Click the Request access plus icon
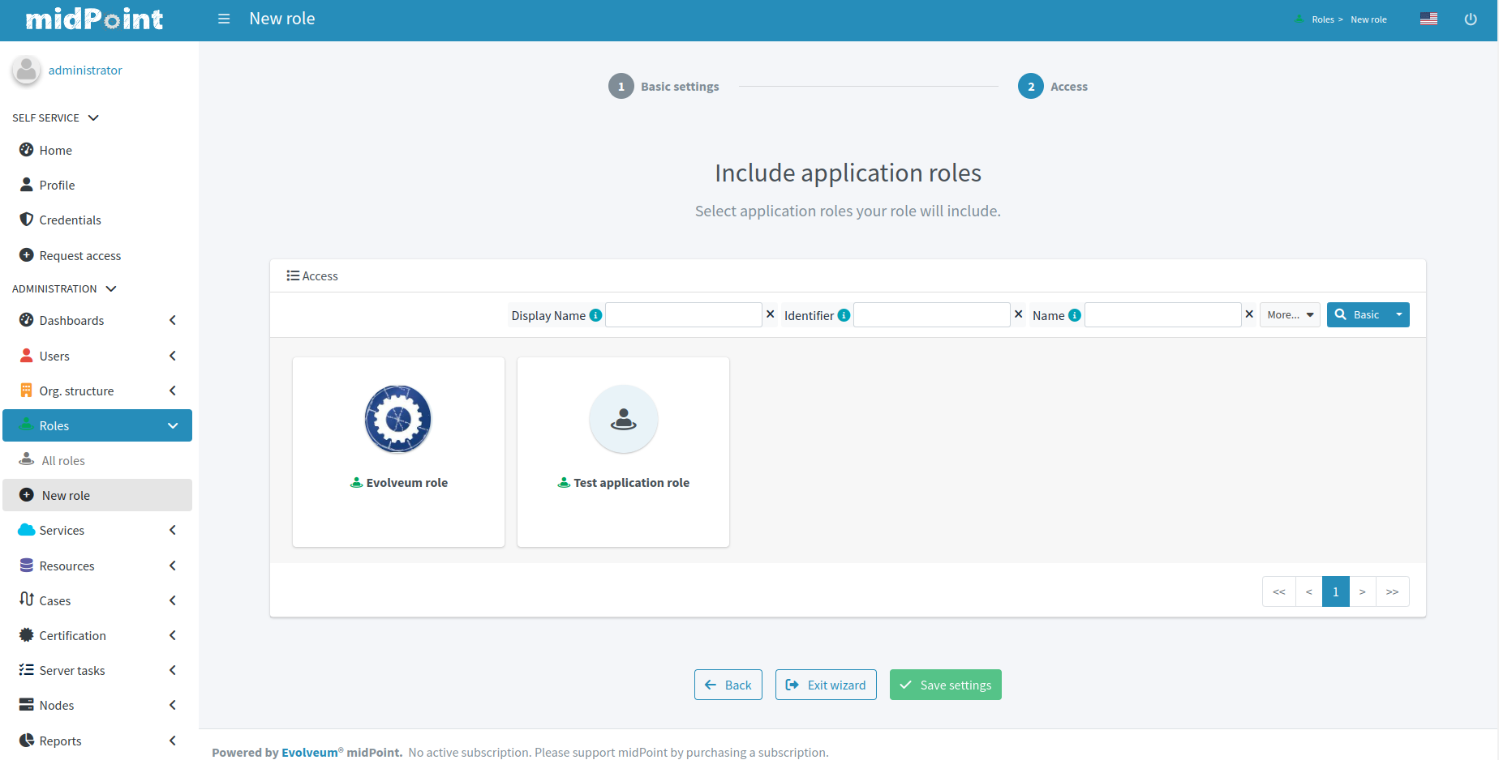This screenshot has width=1499, height=760. (25, 254)
